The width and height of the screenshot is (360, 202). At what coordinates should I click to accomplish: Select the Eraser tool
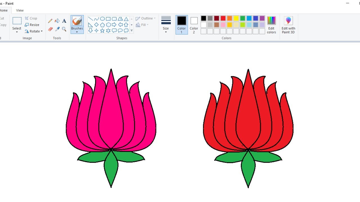[x=50, y=29]
